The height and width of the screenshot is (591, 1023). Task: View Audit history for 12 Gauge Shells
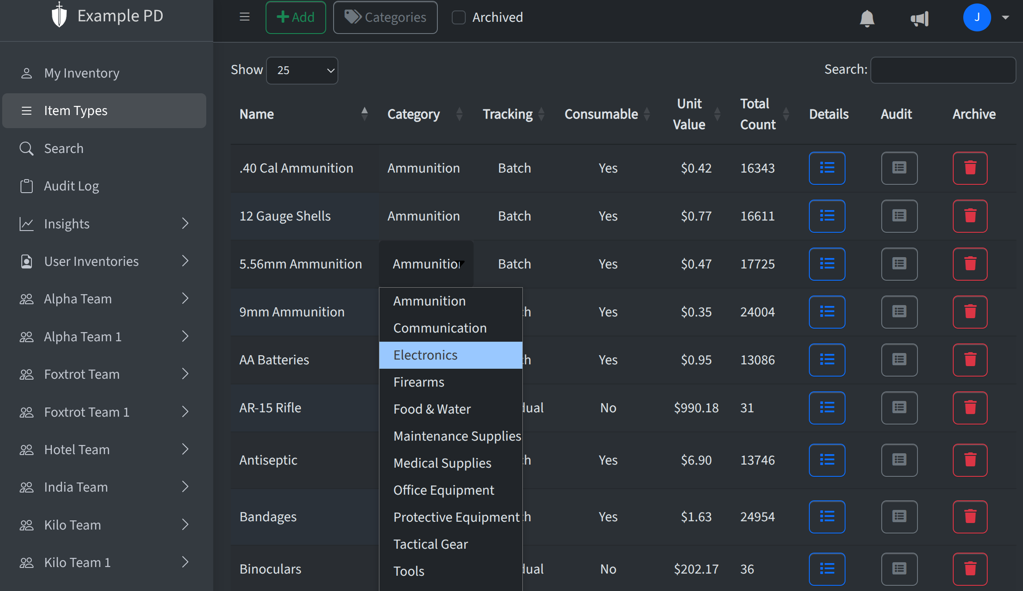pyautogui.click(x=899, y=216)
